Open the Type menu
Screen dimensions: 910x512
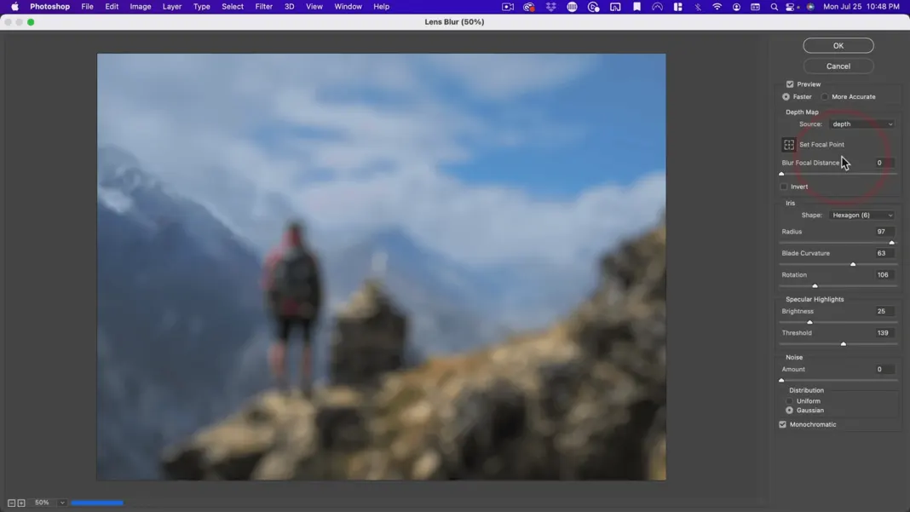coord(201,6)
